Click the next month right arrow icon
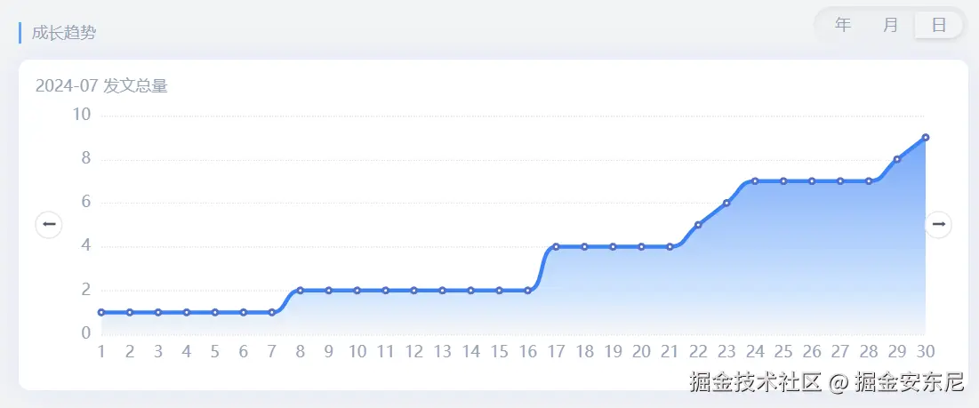Screen dimensions: 979x408 point(938,225)
